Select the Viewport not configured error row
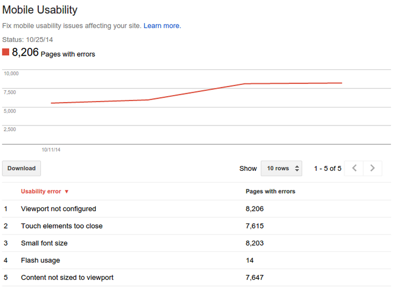Image resolution: width=397 pixels, height=289 pixels. coord(58,208)
